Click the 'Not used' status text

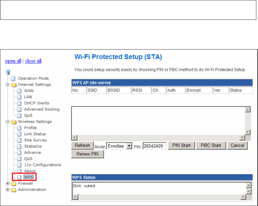click(84, 186)
